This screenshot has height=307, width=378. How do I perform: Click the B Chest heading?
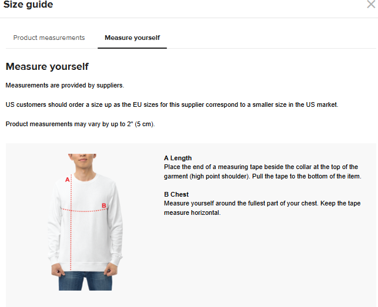tap(176, 194)
